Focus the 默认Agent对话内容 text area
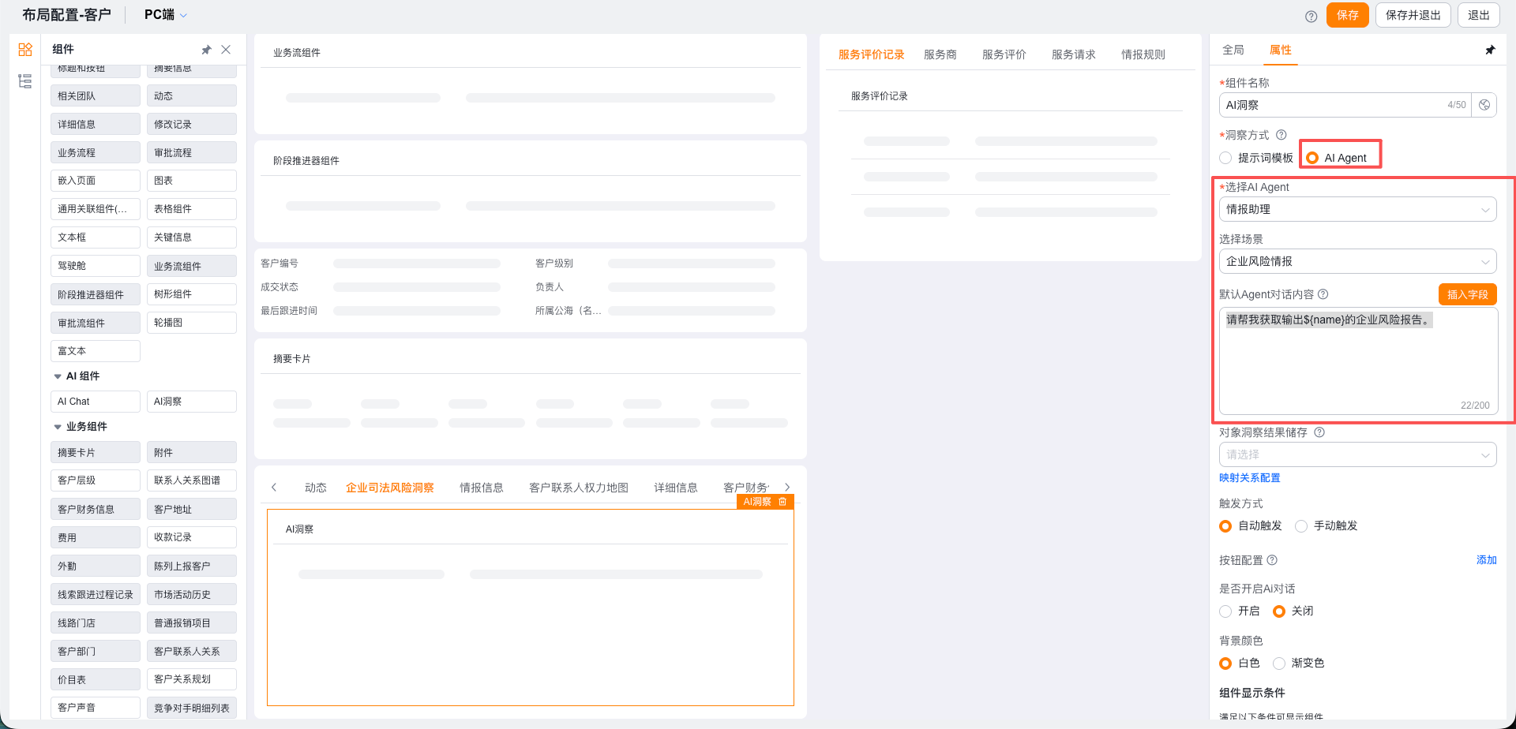The height and width of the screenshot is (729, 1516). [x=1358, y=361]
